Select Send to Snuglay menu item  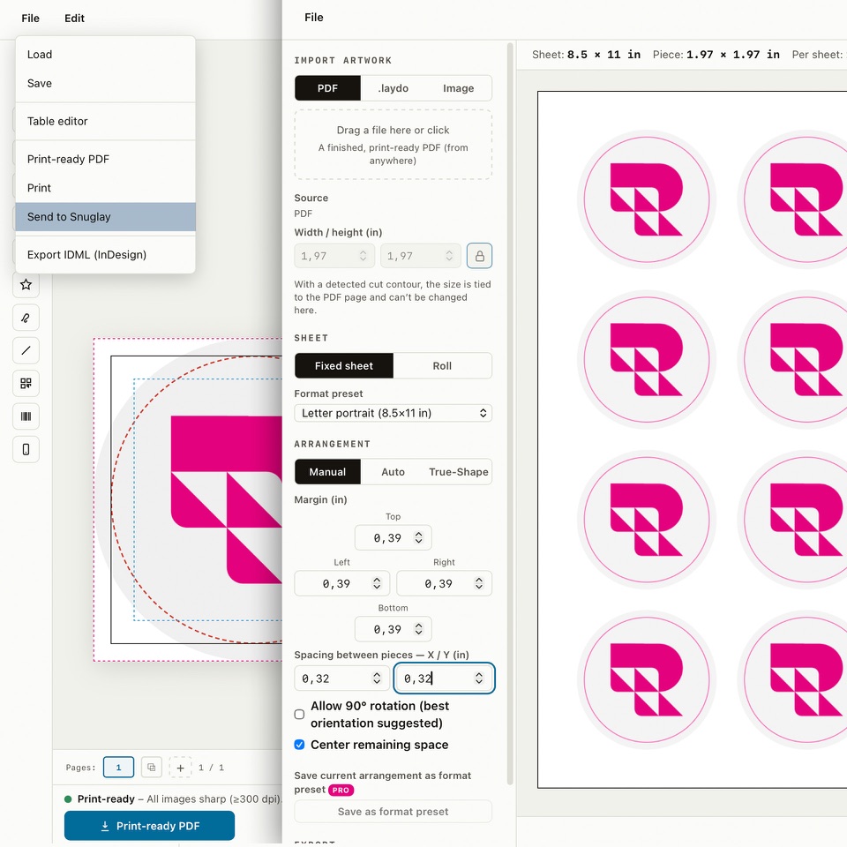click(x=105, y=217)
